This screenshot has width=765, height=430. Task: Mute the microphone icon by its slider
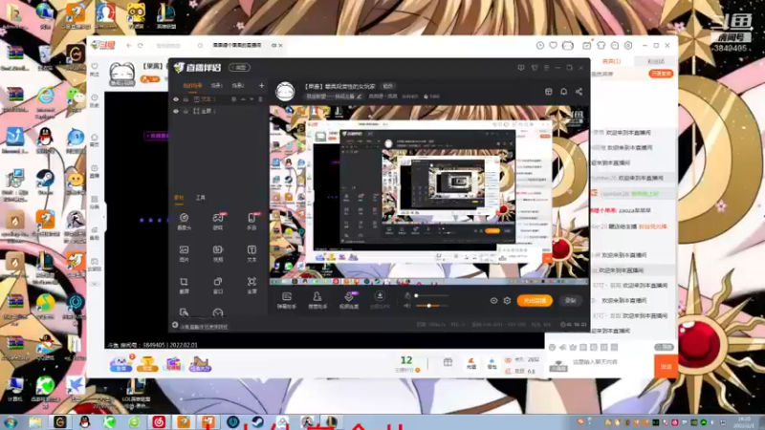(407, 295)
